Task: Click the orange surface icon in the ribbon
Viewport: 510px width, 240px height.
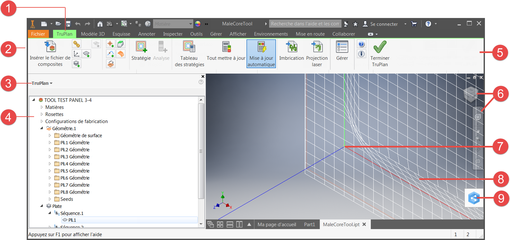Action: 121,54
